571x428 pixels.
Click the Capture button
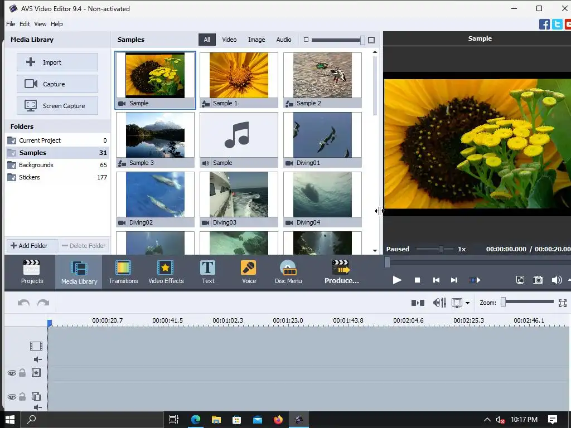click(57, 84)
